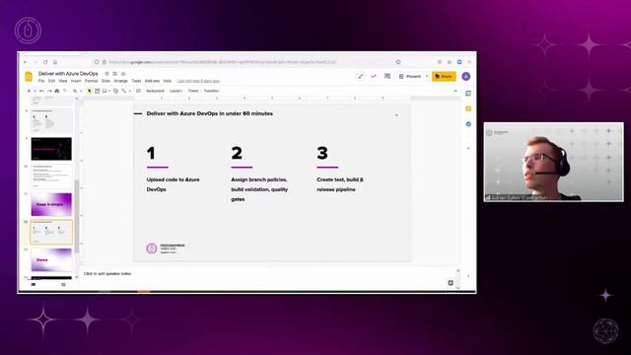This screenshot has height=355, width=631.
Task: Select the text box tool
Action: 97,91
